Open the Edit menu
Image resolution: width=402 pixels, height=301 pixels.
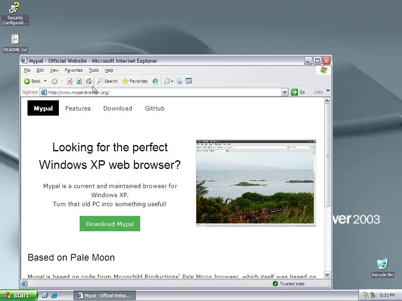tap(40, 70)
